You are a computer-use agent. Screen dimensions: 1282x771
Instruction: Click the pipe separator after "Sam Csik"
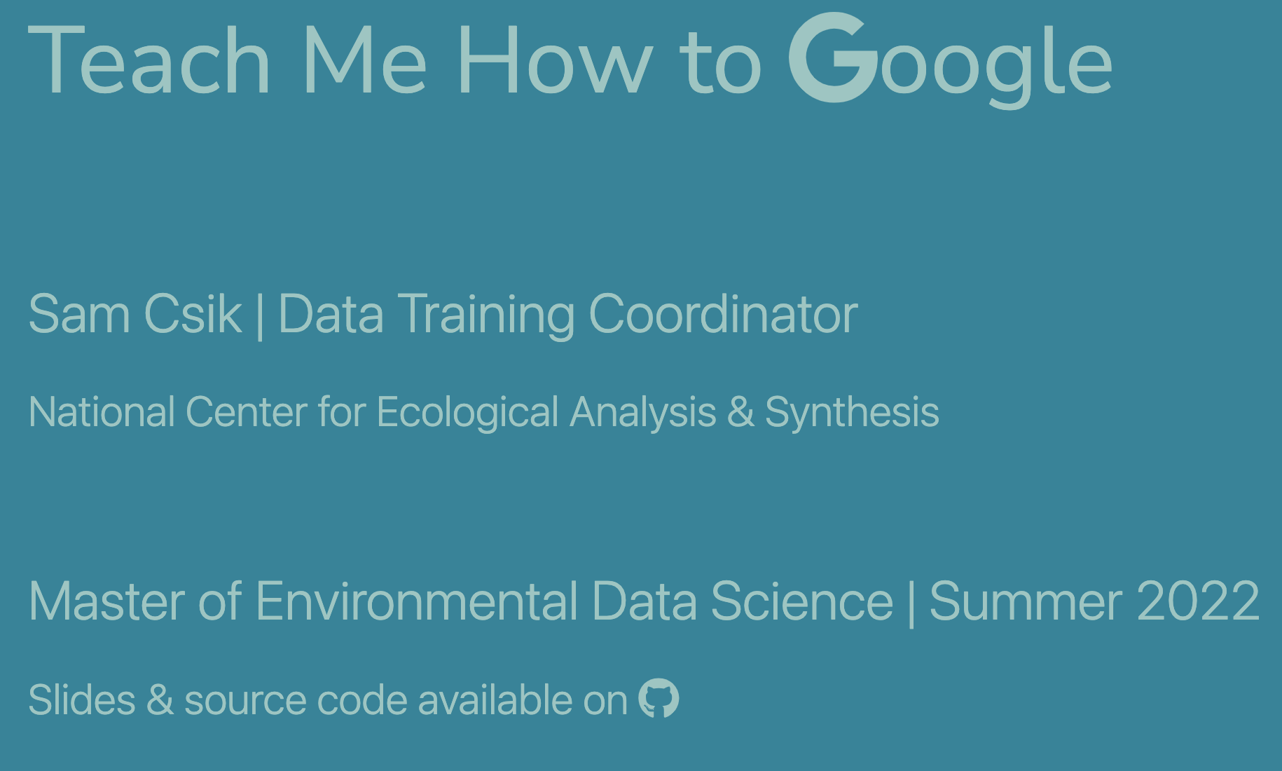pos(261,315)
